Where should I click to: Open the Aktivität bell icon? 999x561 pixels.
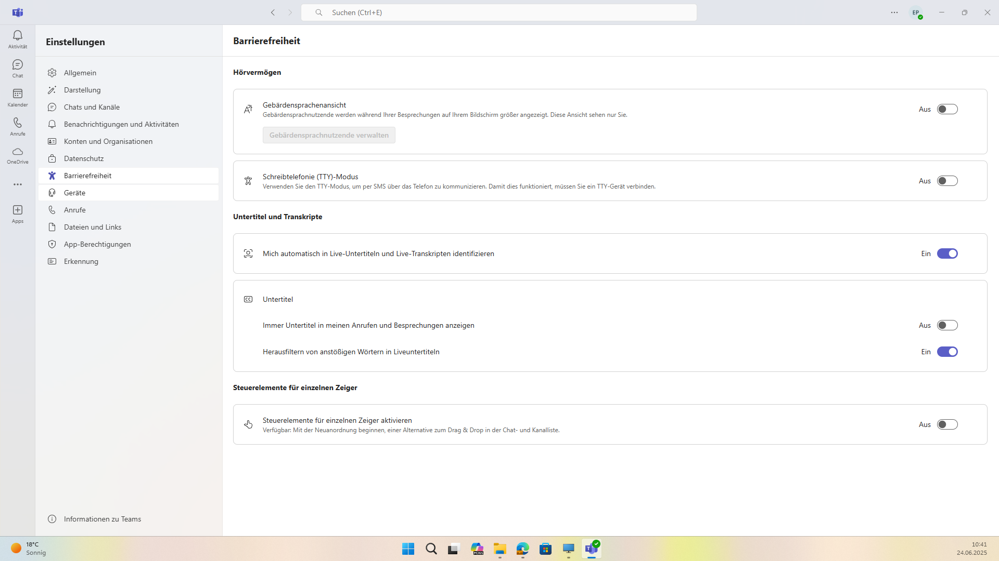pyautogui.click(x=18, y=39)
